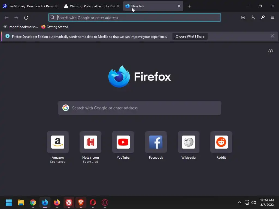The image size is (279, 209).
Task: Launch Vivaldi browser from taskbar
Action: pos(69,202)
